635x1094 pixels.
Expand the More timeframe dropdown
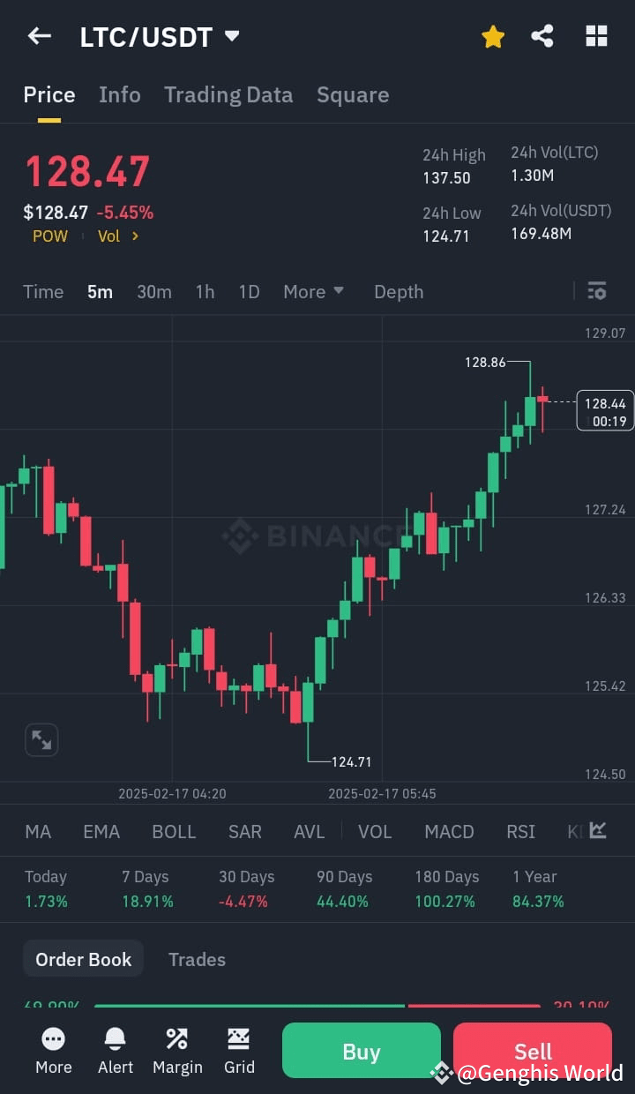(313, 291)
